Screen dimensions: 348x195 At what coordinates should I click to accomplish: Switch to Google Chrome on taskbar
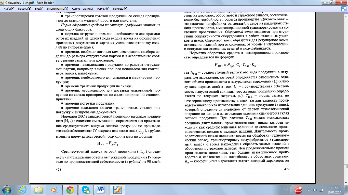click(70, 190)
